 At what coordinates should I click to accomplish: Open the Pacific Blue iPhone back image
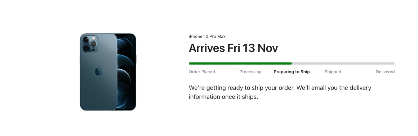[x=98, y=72]
